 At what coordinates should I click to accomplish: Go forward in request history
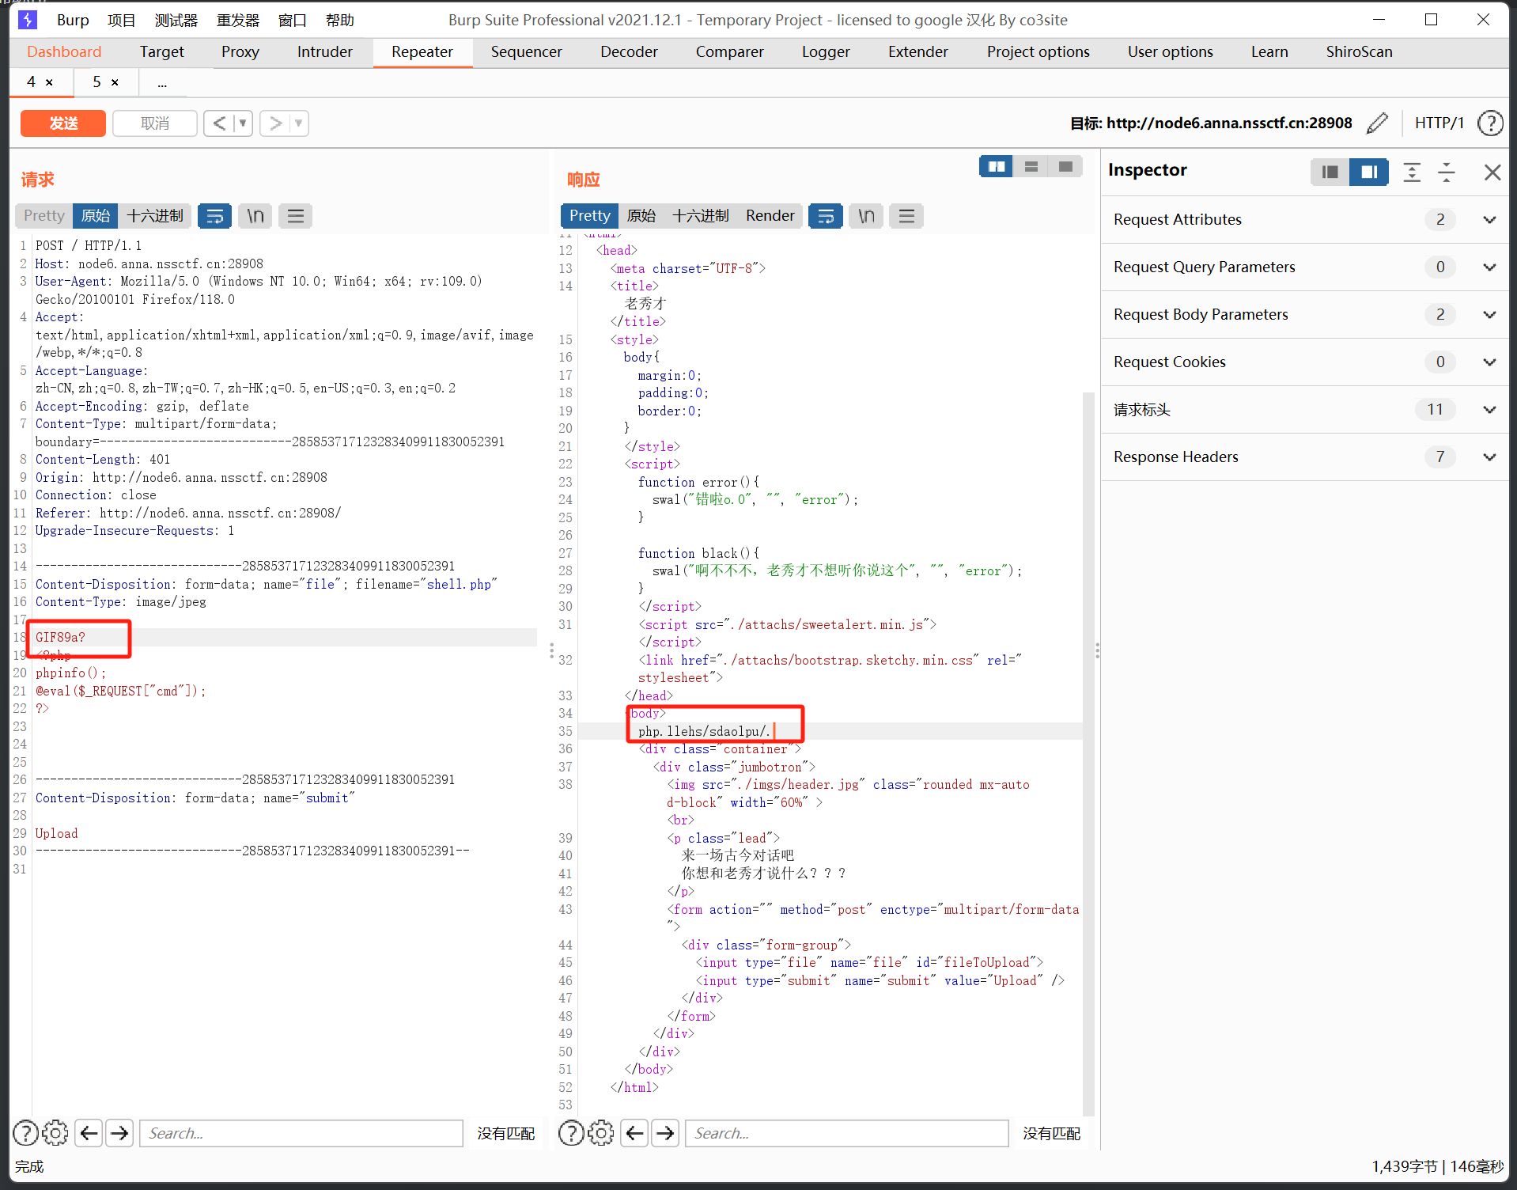click(275, 123)
